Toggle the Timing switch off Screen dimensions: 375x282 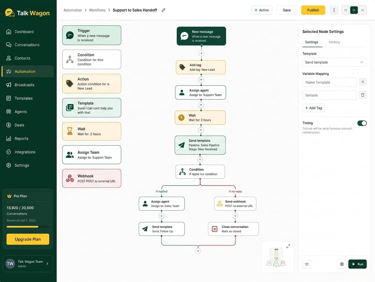coord(362,123)
